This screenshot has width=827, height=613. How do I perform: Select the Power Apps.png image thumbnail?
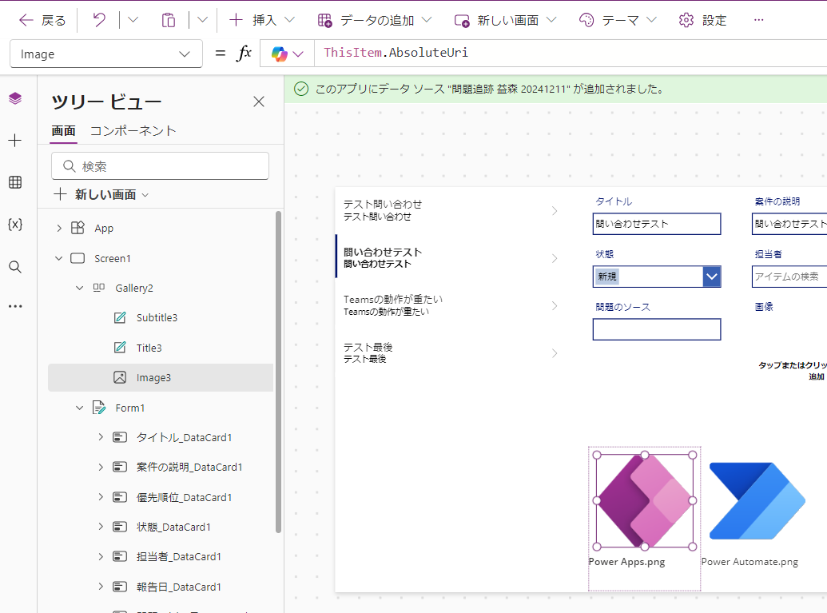tap(645, 500)
